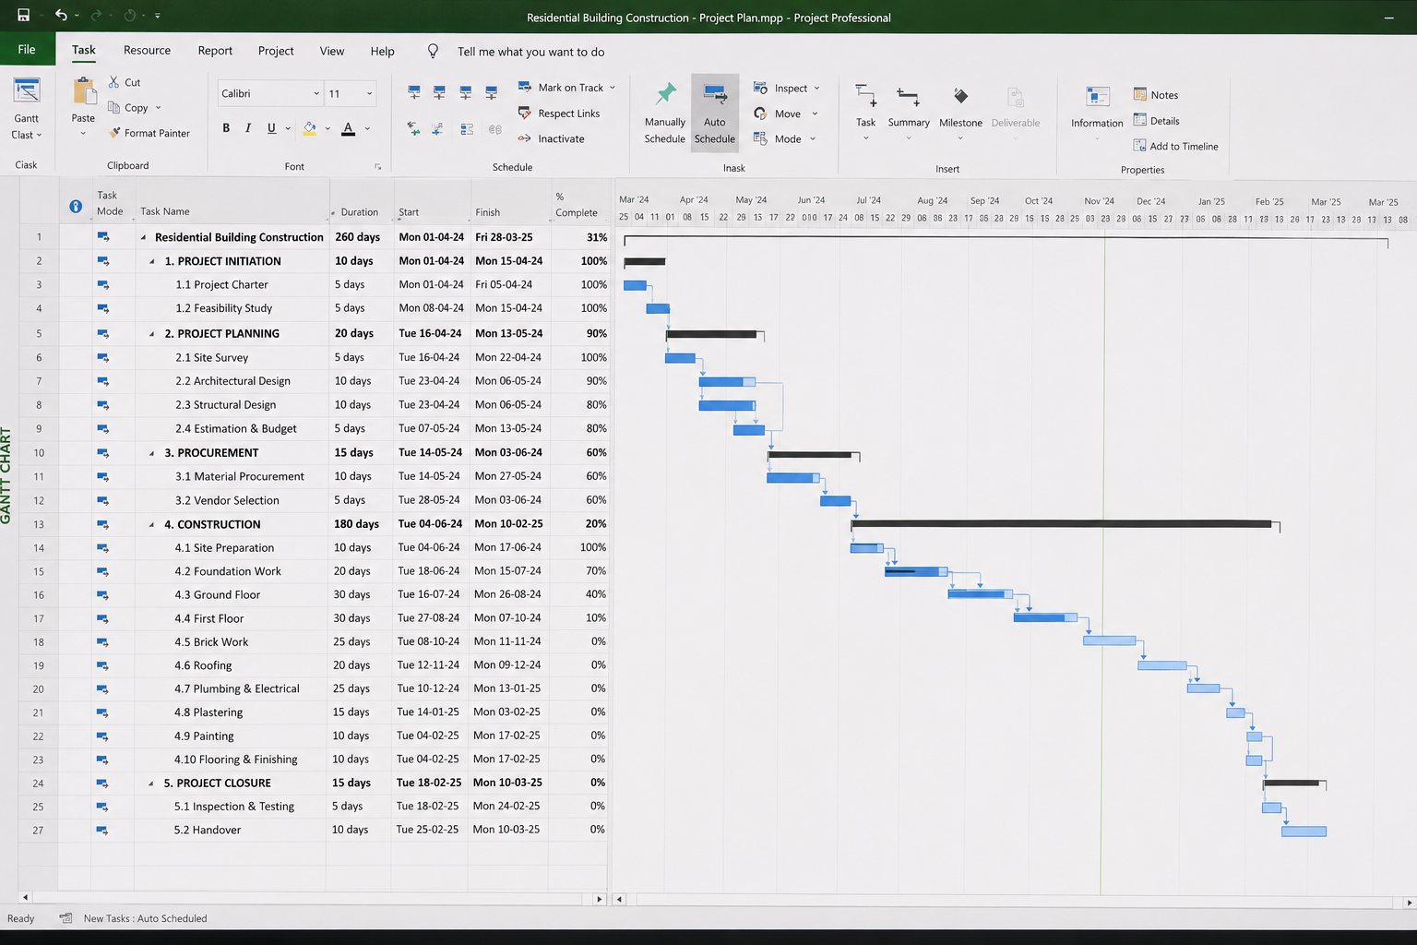Toggle Bold formatting

(226, 128)
